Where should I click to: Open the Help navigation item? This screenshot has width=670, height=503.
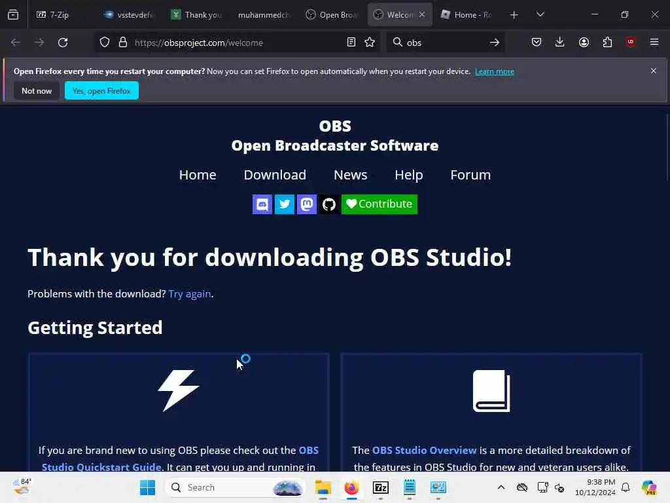(x=409, y=175)
